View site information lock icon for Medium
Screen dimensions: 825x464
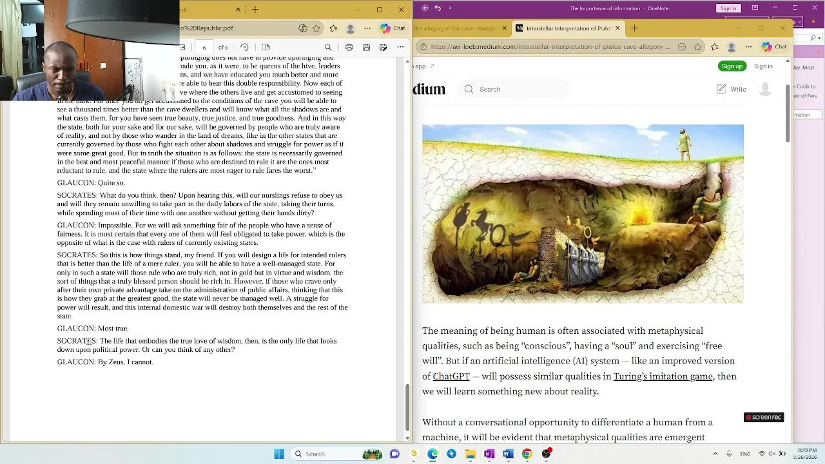[x=423, y=47]
